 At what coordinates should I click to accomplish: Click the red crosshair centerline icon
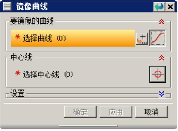point(158,74)
